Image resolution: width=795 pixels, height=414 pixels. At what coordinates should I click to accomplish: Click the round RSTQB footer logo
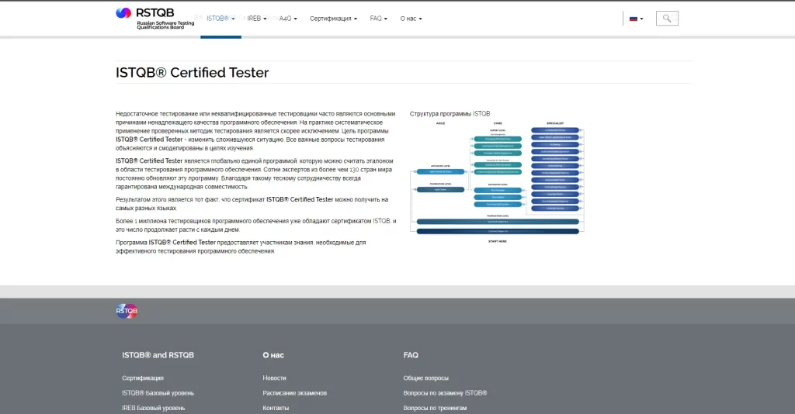pyautogui.click(x=127, y=311)
